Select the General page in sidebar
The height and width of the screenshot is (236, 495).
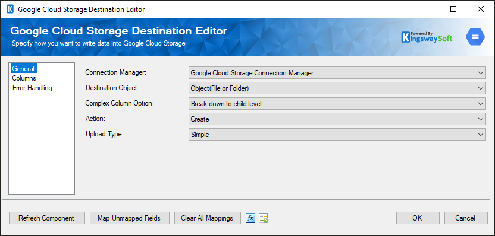point(23,69)
